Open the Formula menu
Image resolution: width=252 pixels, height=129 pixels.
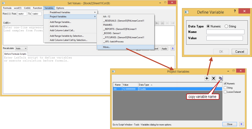click(7, 8)
